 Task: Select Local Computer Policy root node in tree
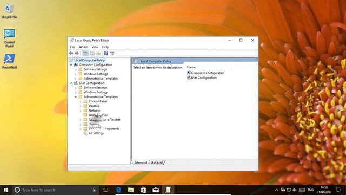pos(89,60)
